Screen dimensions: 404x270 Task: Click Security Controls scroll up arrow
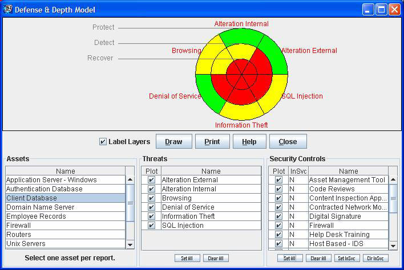pos(393,180)
